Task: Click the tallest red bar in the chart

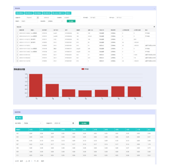Action: [x=36, y=85]
